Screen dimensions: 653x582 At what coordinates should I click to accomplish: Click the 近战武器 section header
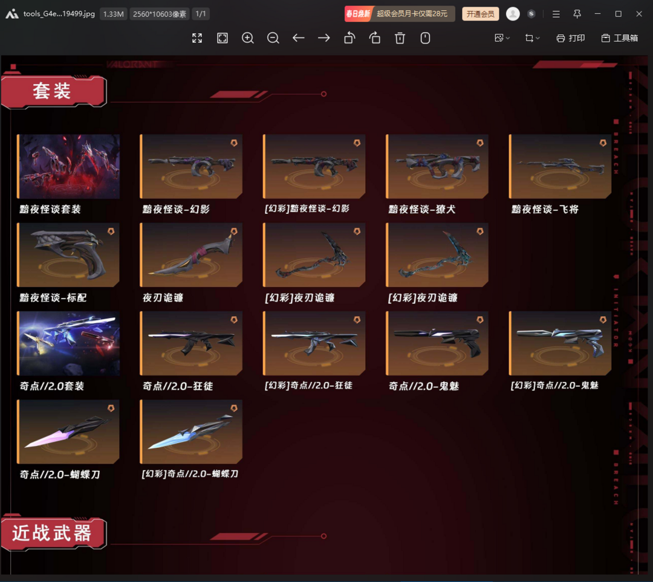pos(54,534)
